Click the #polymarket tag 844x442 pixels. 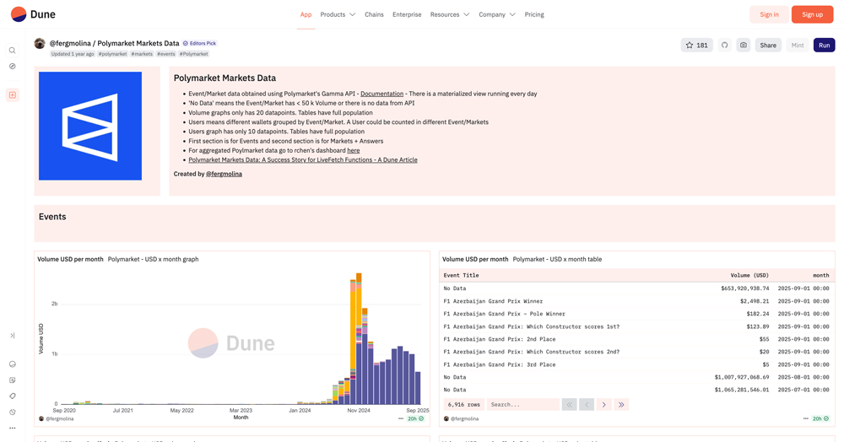click(x=112, y=54)
